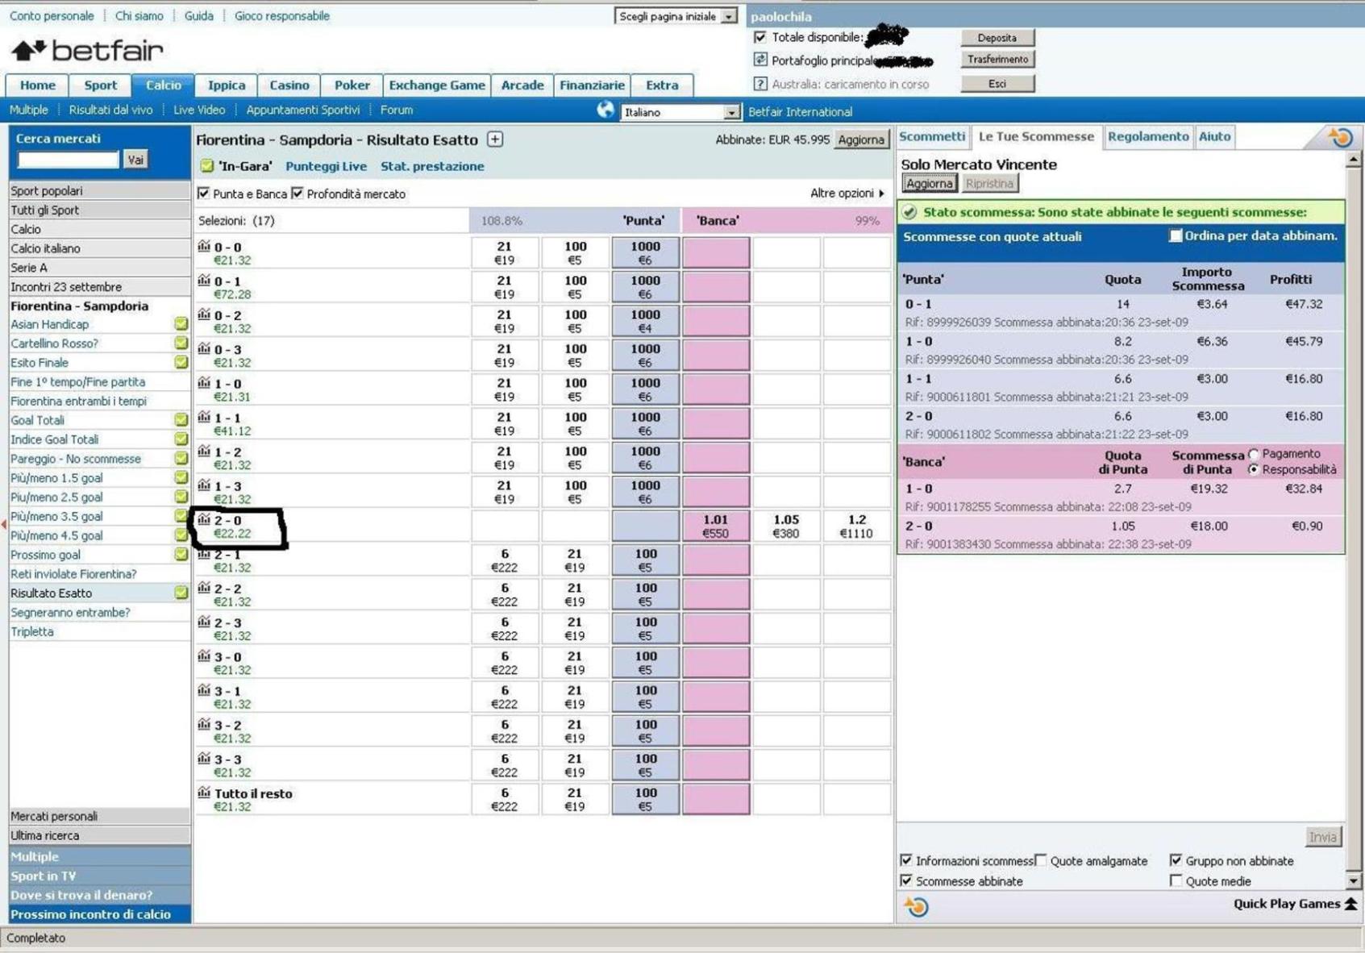1365x953 pixels.
Task: Enable Ordina per data abbinam. checkbox
Action: click(x=1176, y=235)
